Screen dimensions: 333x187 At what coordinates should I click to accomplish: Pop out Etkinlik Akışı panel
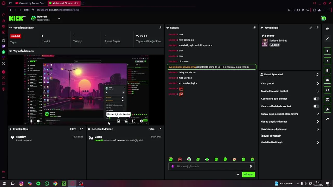tap(82, 129)
